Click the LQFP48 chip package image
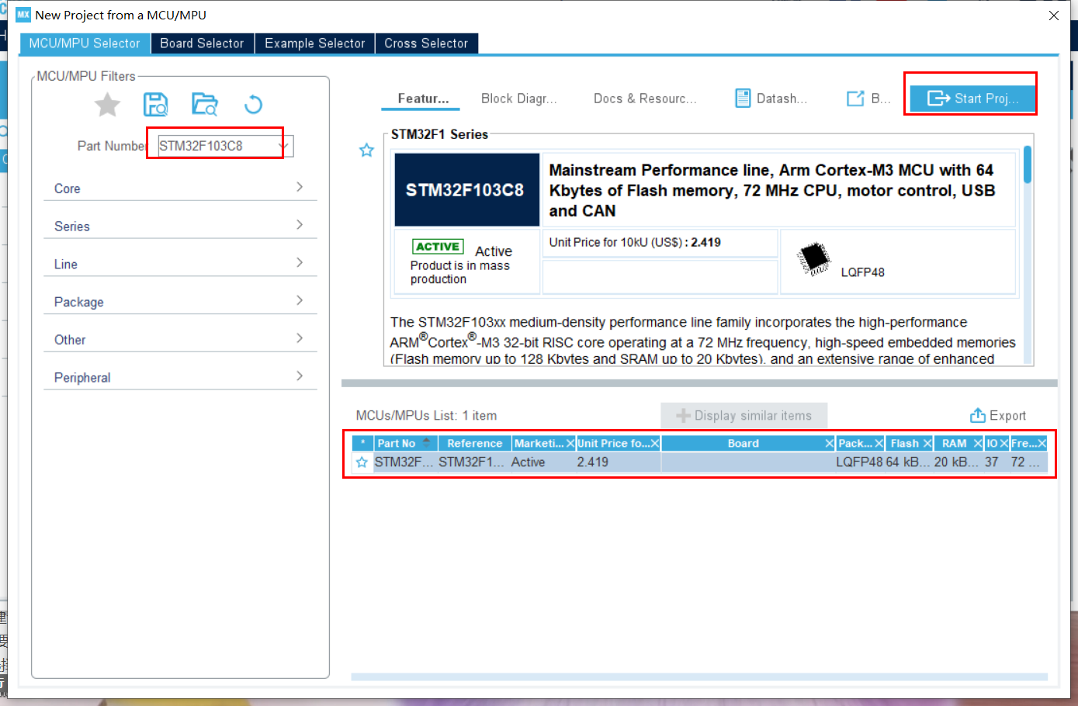This screenshot has width=1078, height=706. pos(815,259)
